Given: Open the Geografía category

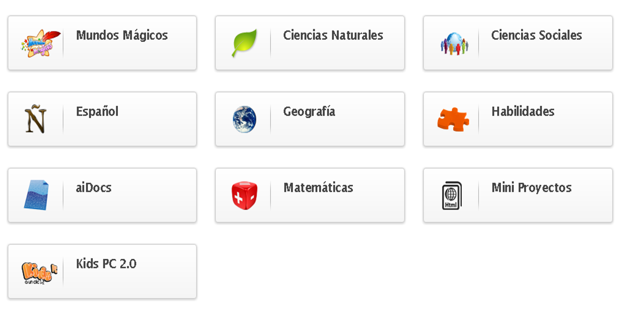Looking at the screenshot, I should 310,111.
